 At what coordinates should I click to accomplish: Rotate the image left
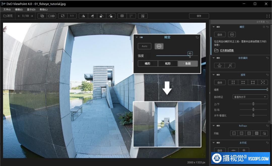point(101,16)
